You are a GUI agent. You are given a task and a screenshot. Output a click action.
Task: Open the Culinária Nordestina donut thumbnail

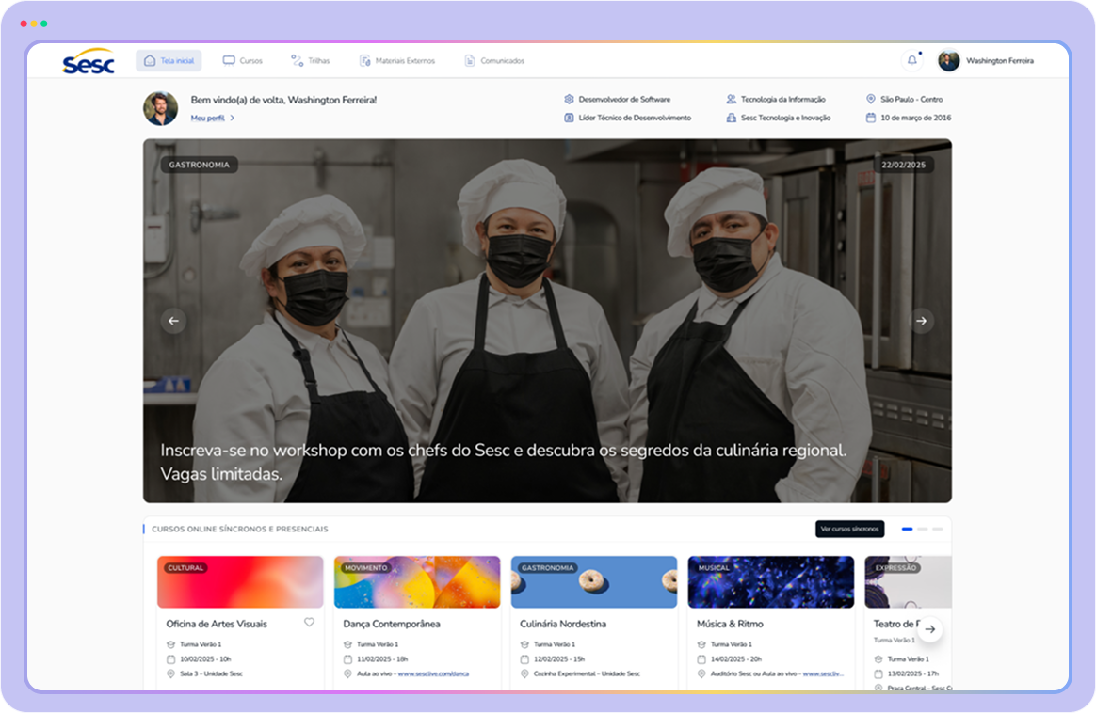pos(594,581)
